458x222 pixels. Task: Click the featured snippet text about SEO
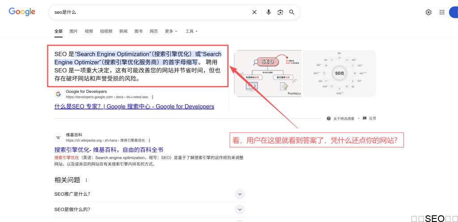(138, 66)
